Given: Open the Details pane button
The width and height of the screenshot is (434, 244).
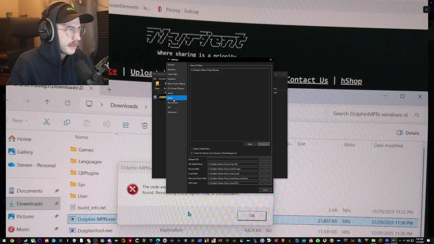Looking at the screenshot, I should (408, 133).
